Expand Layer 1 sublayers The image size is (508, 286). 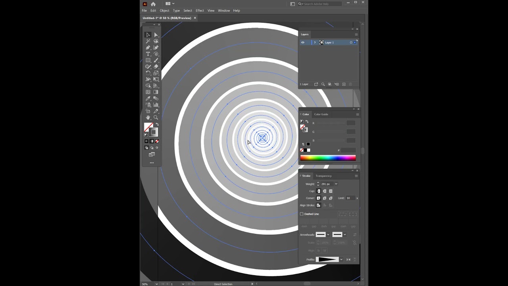coord(315,43)
